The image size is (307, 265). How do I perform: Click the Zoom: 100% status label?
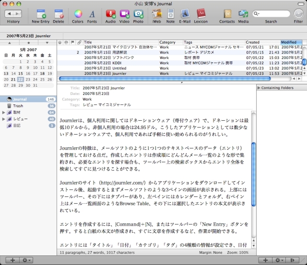coord(238,253)
